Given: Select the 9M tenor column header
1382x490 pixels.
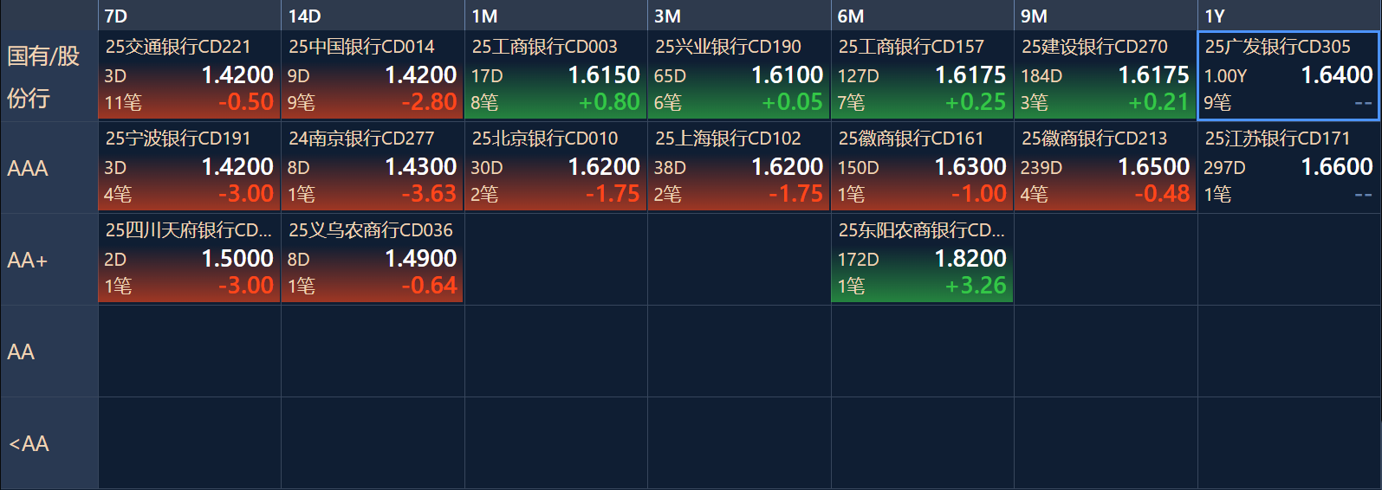Looking at the screenshot, I should pos(1106,16).
